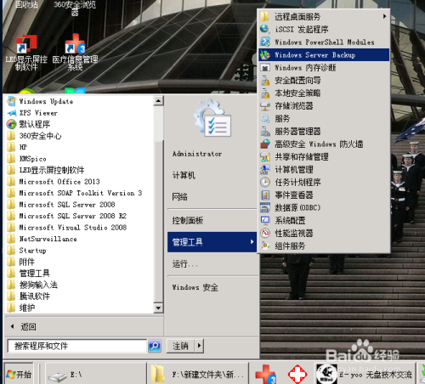Open 医疗信息管理系统 desktop shortcut
The image size is (425, 384).
[x=75, y=53]
